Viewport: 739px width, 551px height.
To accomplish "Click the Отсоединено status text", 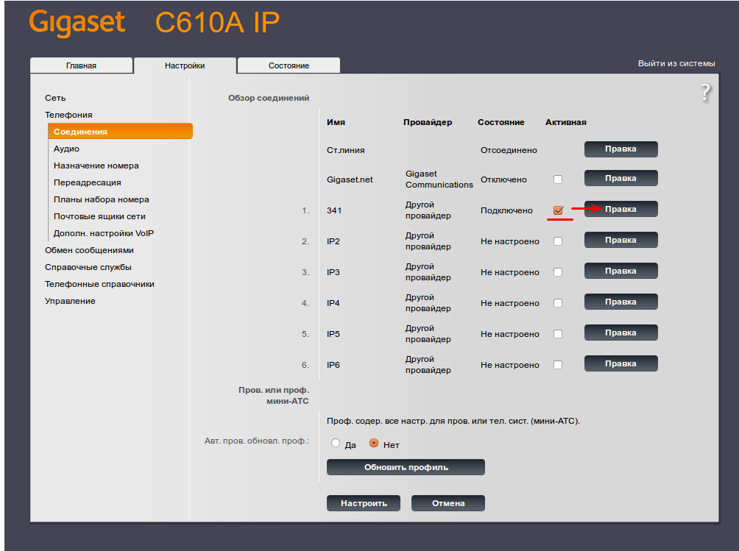I will pyautogui.click(x=509, y=150).
